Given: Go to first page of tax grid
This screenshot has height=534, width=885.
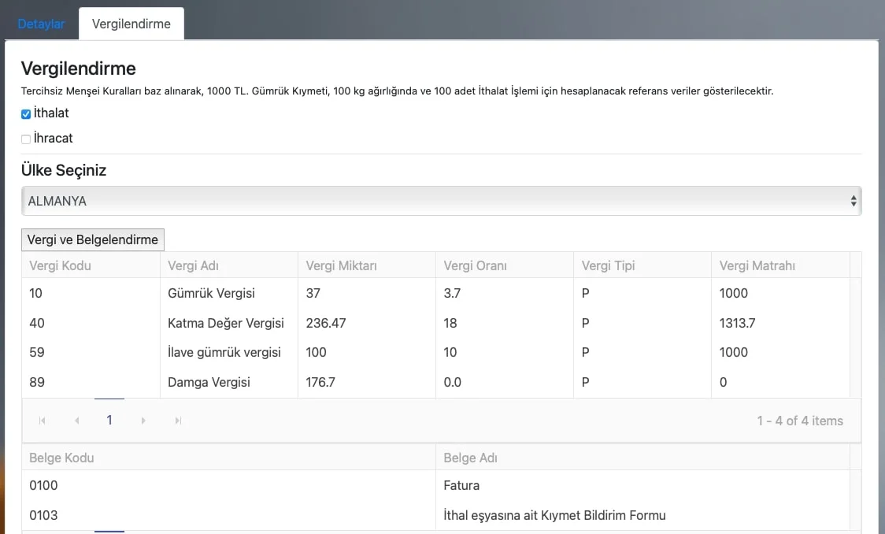Looking at the screenshot, I should pos(43,421).
